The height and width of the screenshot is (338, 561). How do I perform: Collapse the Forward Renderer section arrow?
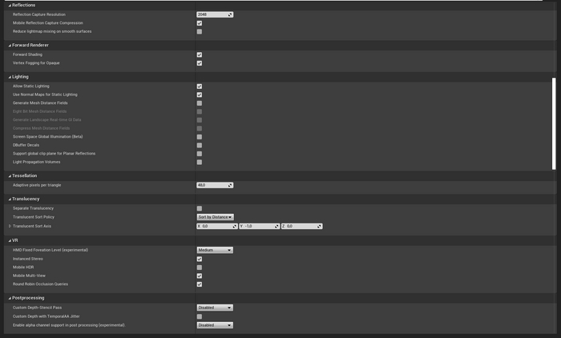click(x=10, y=46)
